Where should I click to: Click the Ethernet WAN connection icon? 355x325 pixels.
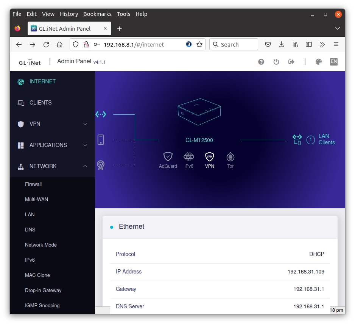coord(101,114)
